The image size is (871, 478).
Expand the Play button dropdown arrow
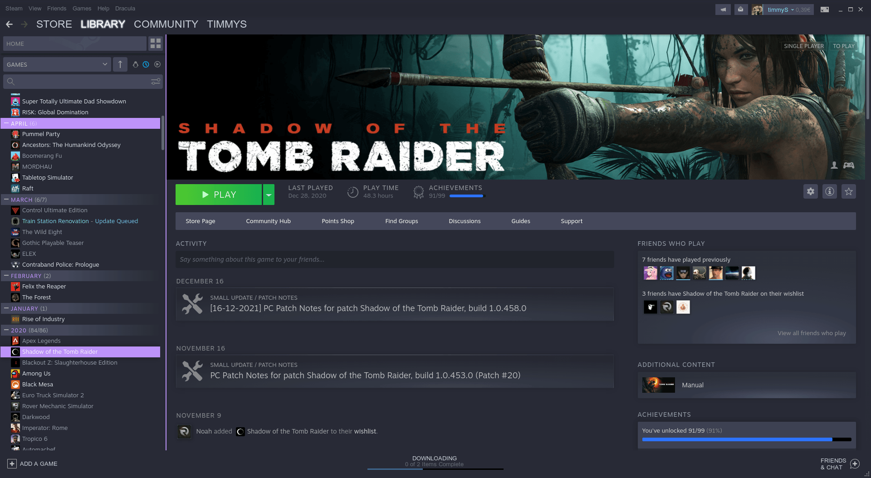tap(269, 194)
